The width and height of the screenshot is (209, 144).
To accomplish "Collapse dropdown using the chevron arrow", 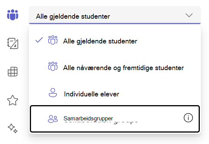I will click(189, 15).
